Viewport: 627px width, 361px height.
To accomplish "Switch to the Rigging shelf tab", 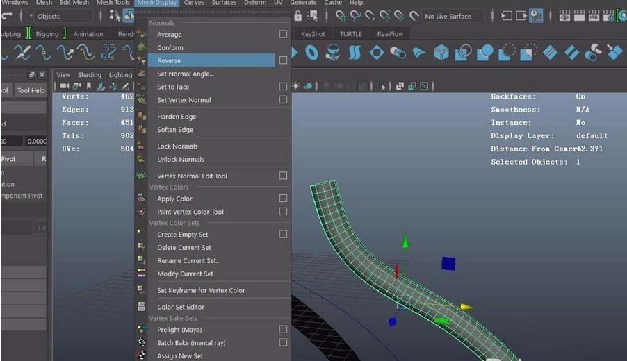I will (47, 34).
